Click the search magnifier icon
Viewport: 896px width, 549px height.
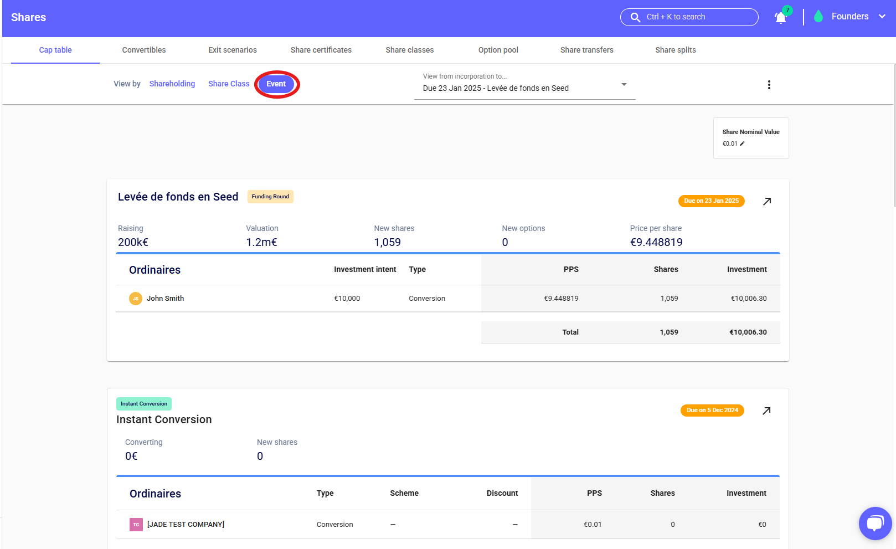[635, 17]
